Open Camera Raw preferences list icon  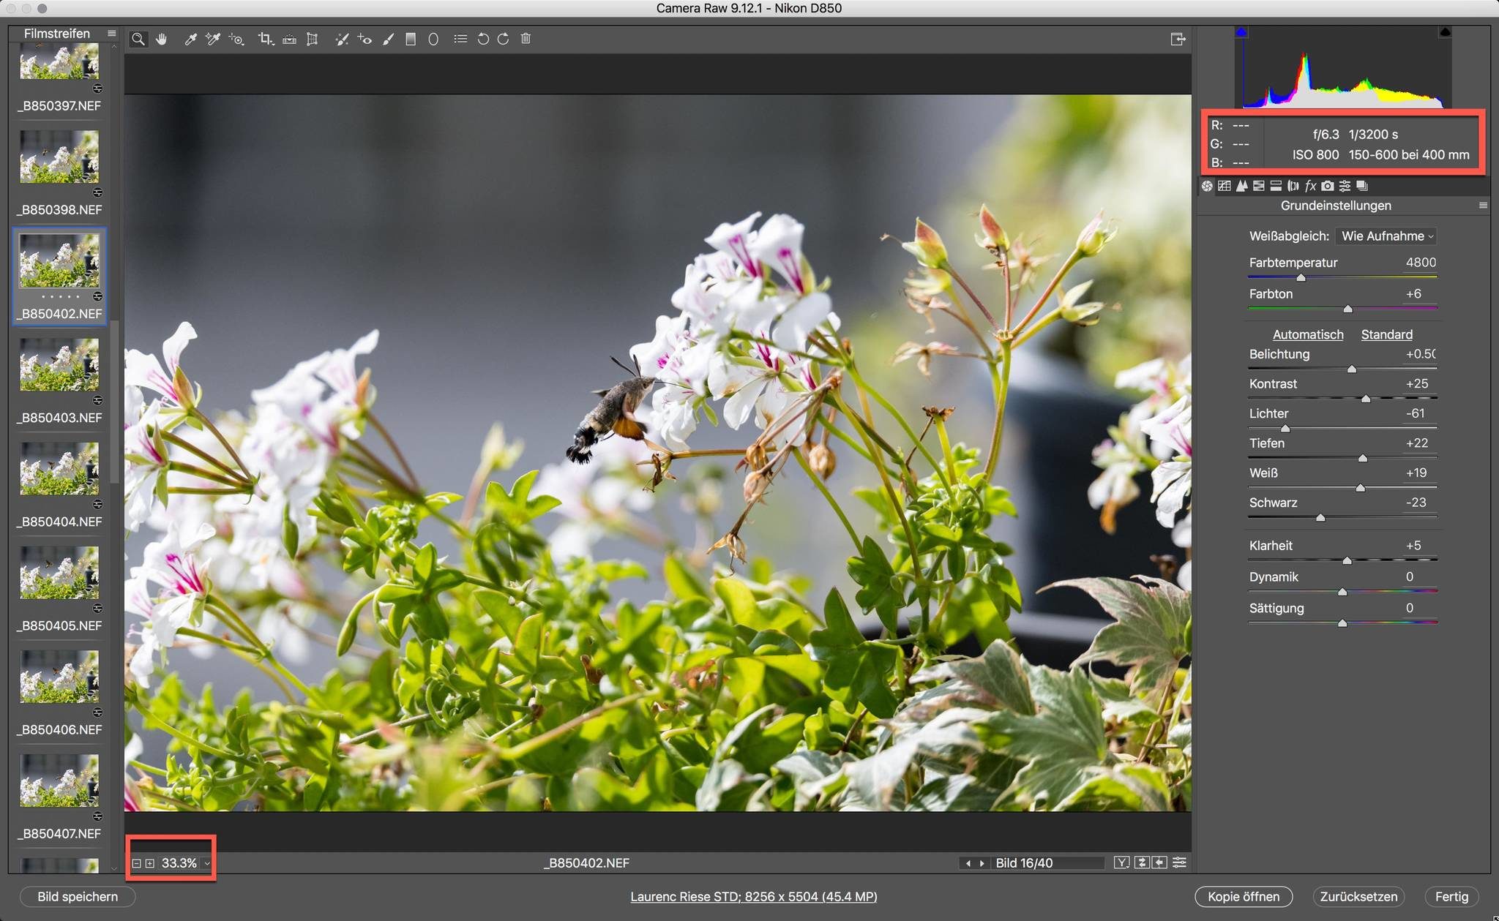(460, 39)
